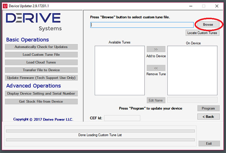Click inside the On Device list
Image resolution: width=226 pixels, height=153 pixels.
click(x=192, y=70)
